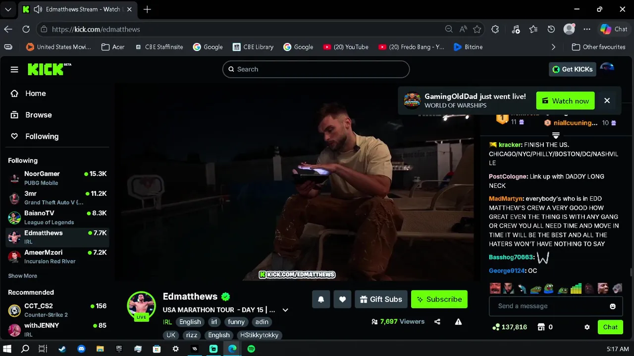Toggle follow heart for Edmatthews
This screenshot has width=634, height=356.
(x=342, y=299)
